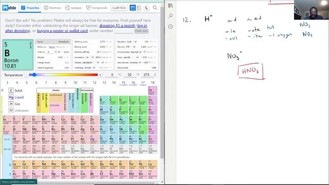
Task: Expand the Hardness Brinell dropdown
Action: click(94, 68)
